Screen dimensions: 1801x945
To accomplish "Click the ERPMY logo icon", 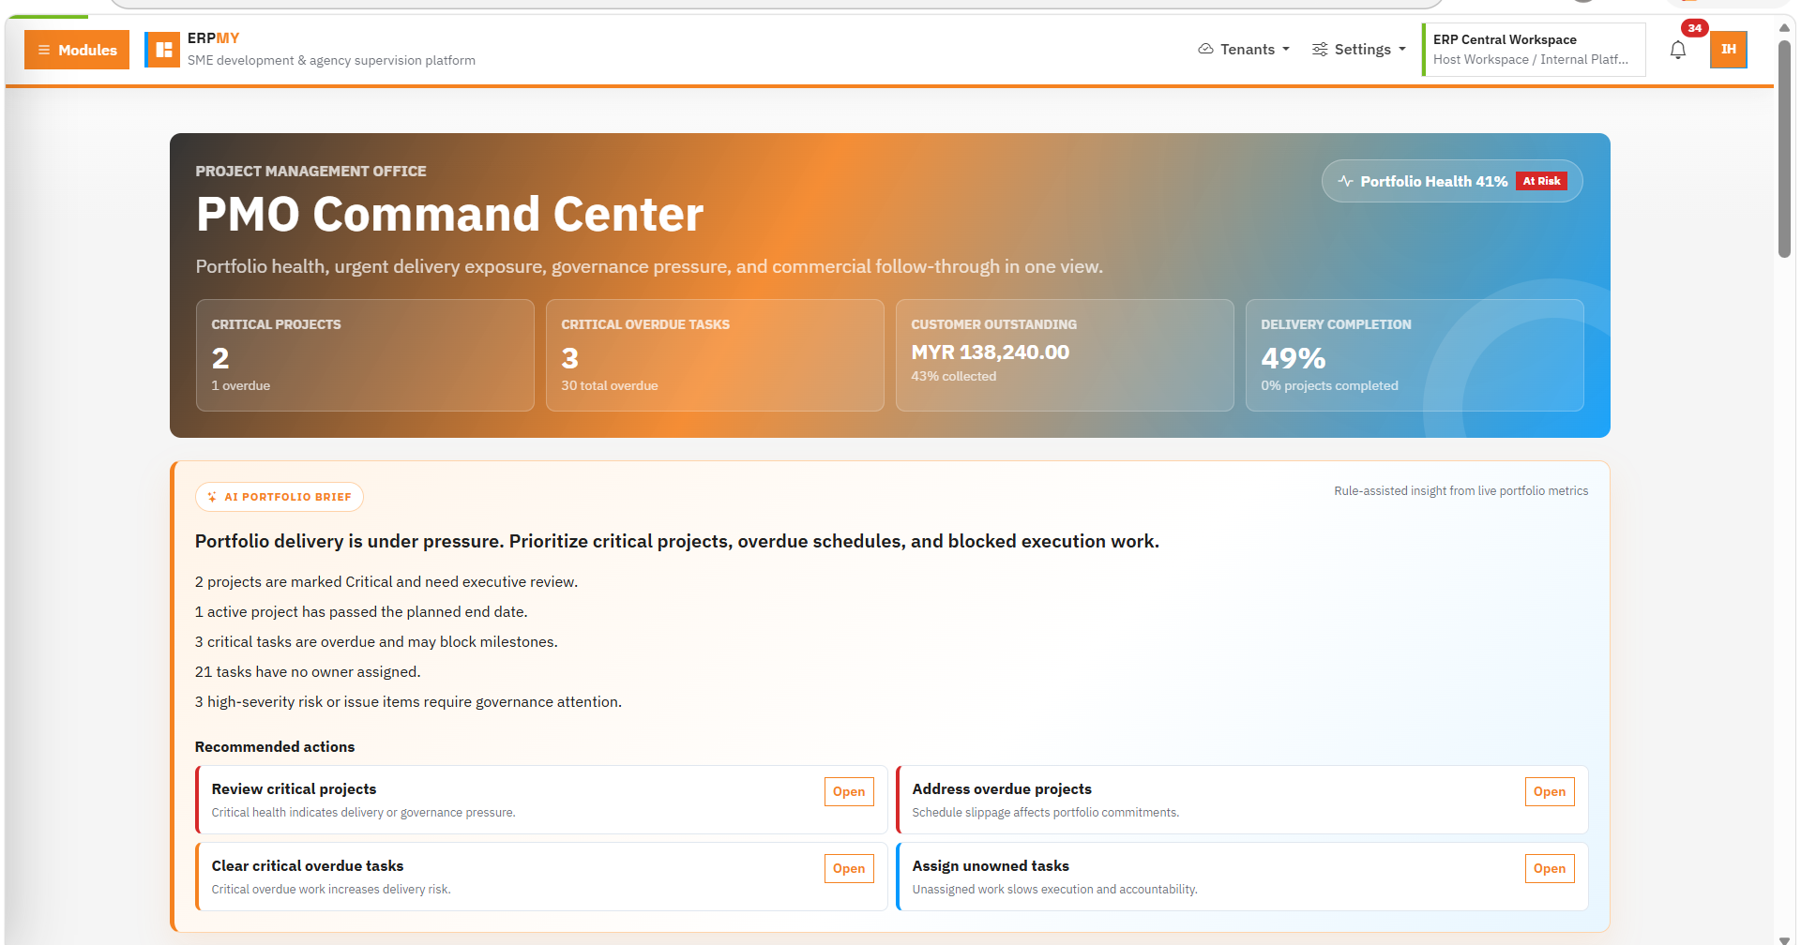I will tap(162, 50).
